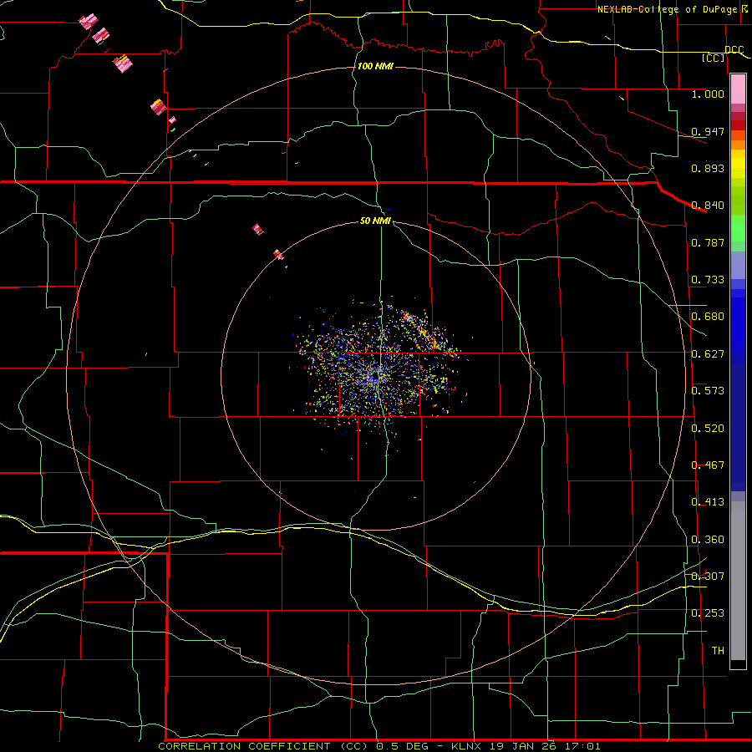This screenshot has height=752, width=752.
Task: Select the 0.893 legend value
Action: click(x=708, y=168)
